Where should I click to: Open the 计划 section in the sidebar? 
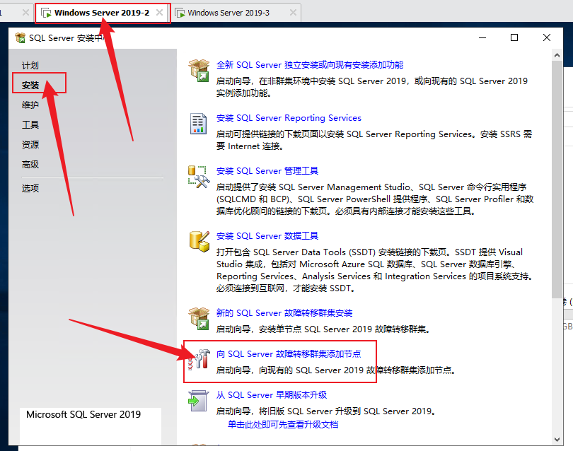(30, 66)
